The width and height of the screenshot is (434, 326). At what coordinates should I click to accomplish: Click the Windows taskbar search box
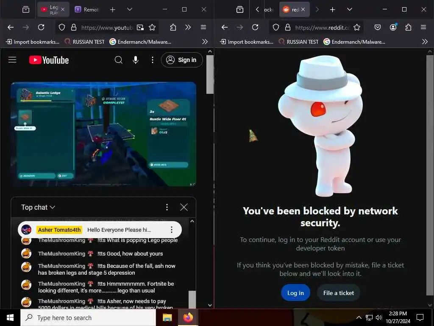coord(88,318)
